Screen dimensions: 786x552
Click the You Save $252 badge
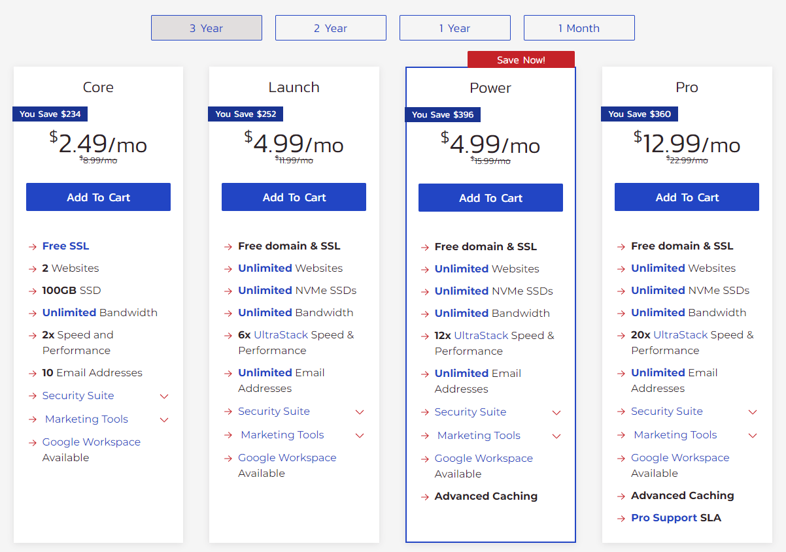pyautogui.click(x=245, y=114)
